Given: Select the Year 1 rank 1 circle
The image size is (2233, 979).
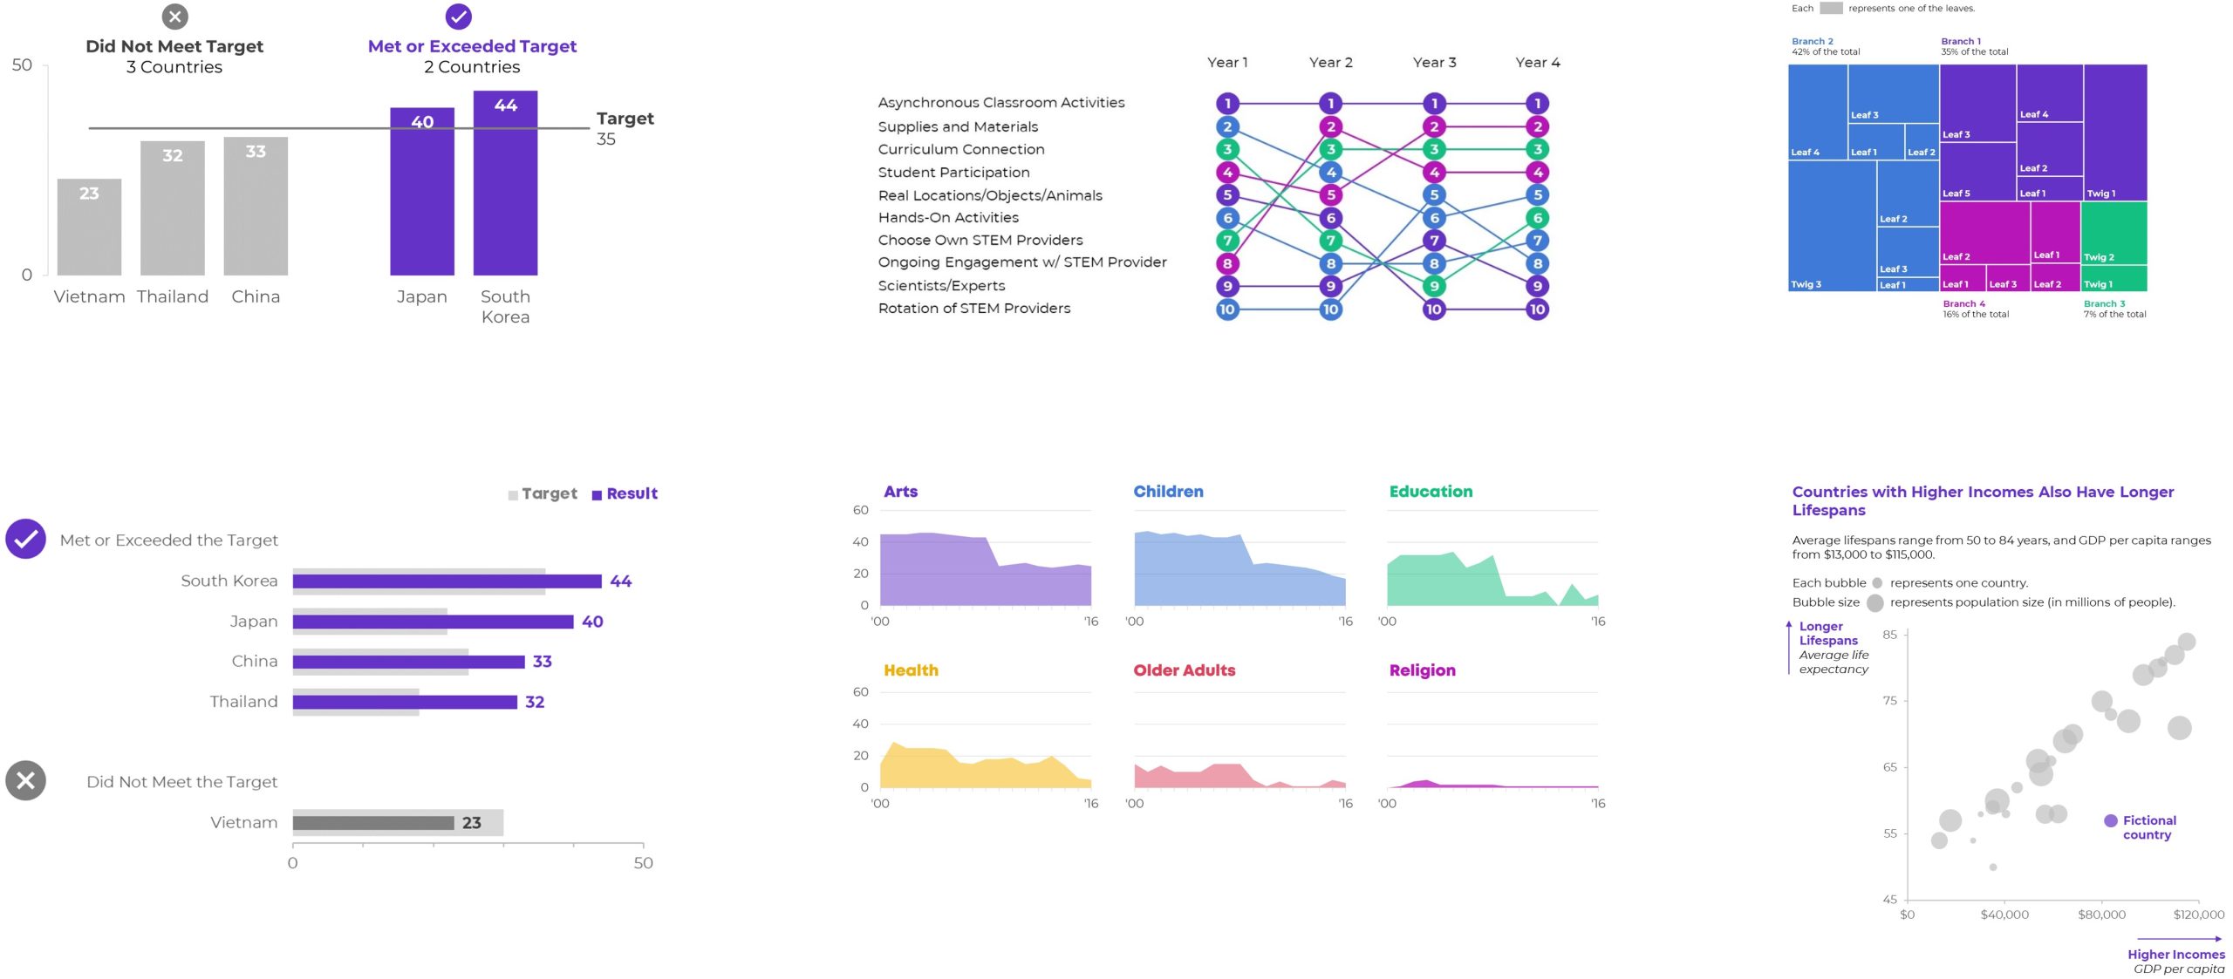Looking at the screenshot, I should 1227,104.
